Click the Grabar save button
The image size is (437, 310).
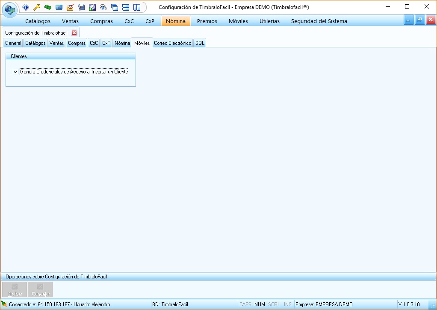coord(15,290)
